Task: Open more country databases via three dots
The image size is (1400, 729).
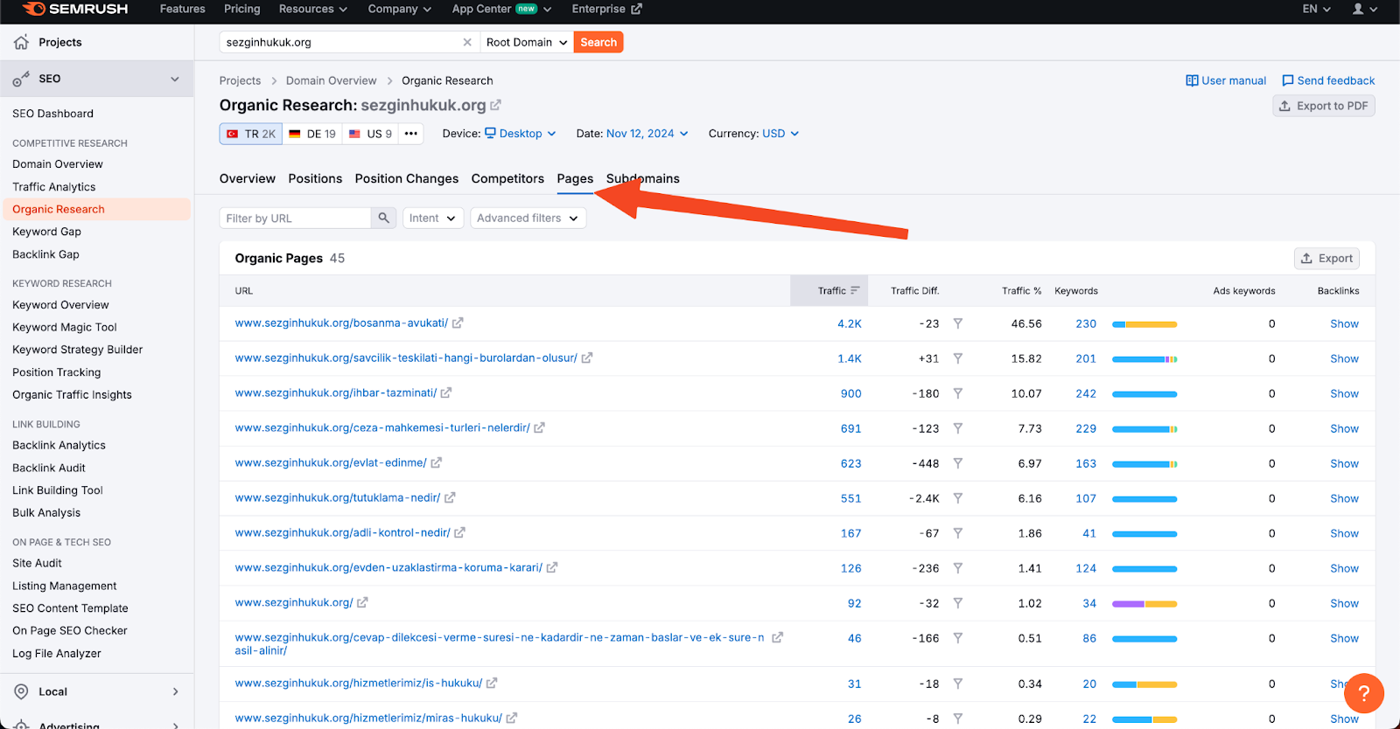Action: [410, 134]
